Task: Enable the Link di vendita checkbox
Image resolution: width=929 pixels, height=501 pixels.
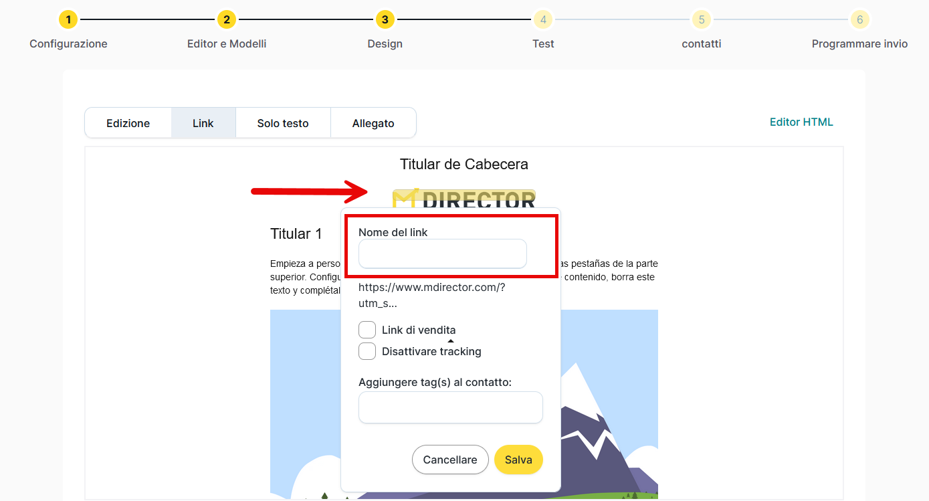Action: coord(367,330)
